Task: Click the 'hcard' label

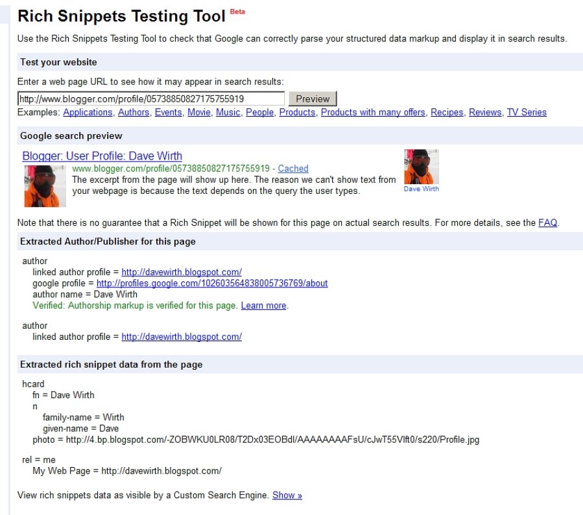Action: click(33, 384)
